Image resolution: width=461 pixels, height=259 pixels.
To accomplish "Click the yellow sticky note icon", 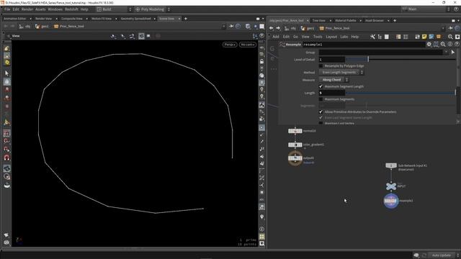I will 424,37.
